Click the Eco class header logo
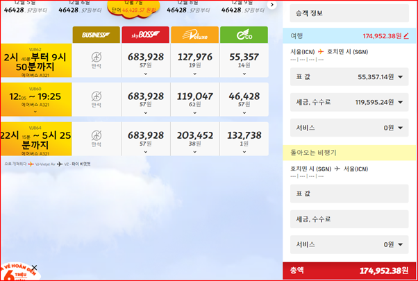This screenshot has height=281, width=418. pyautogui.click(x=244, y=35)
